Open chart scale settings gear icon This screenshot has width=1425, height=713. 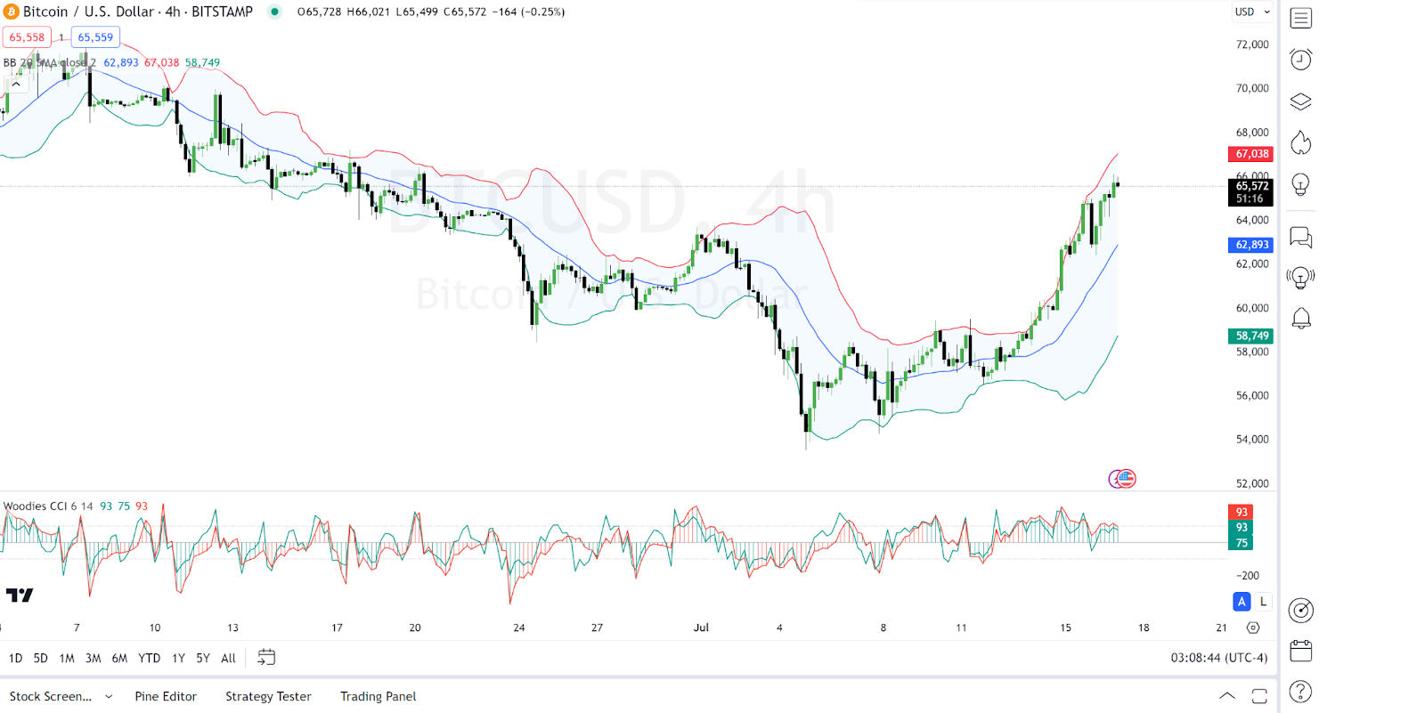(1253, 628)
